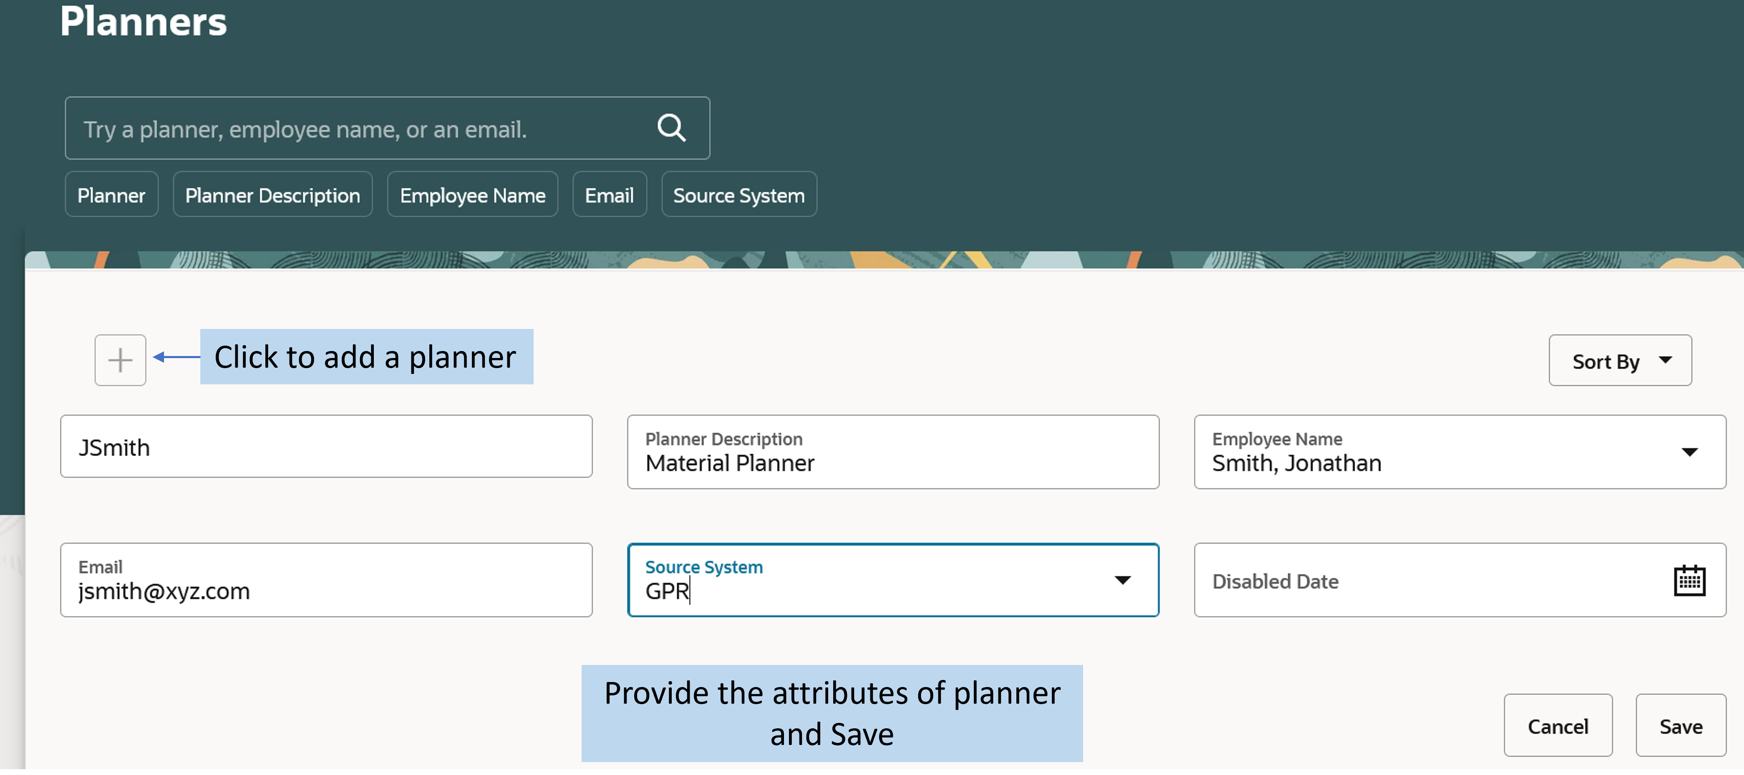Expand the Source System dropdown arrow
The height and width of the screenshot is (775, 1744).
point(1122,580)
